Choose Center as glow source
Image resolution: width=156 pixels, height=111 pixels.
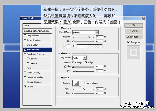[73, 62]
